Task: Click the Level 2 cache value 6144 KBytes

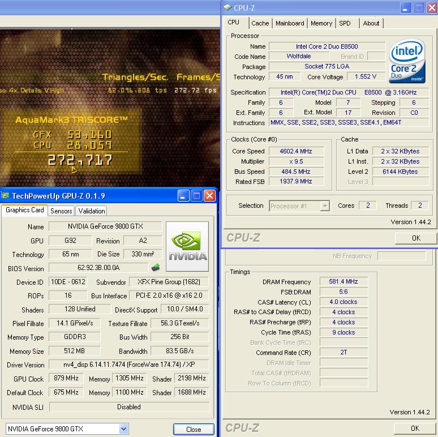Action: click(x=400, y=172)
